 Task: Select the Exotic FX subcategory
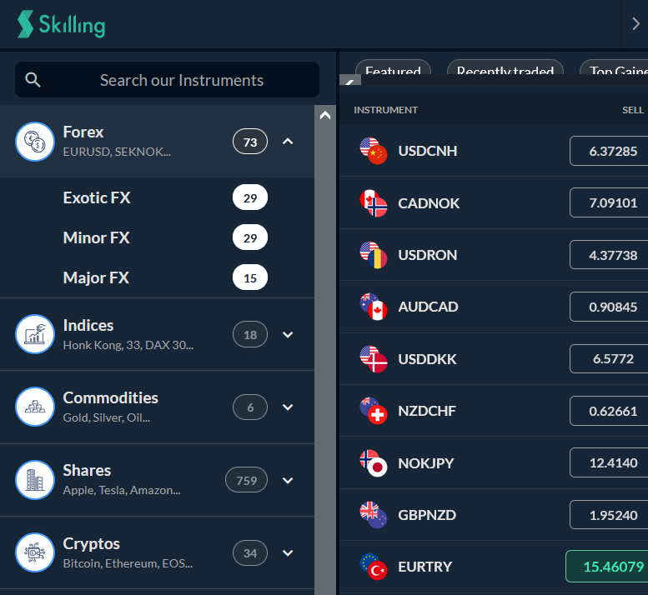click(97, 197)
